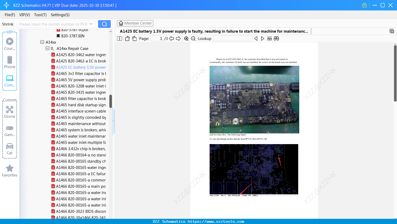Open A1465 hard disk startup case
The height and width of the screenshot is (224, 397).
tap(81, 105)
